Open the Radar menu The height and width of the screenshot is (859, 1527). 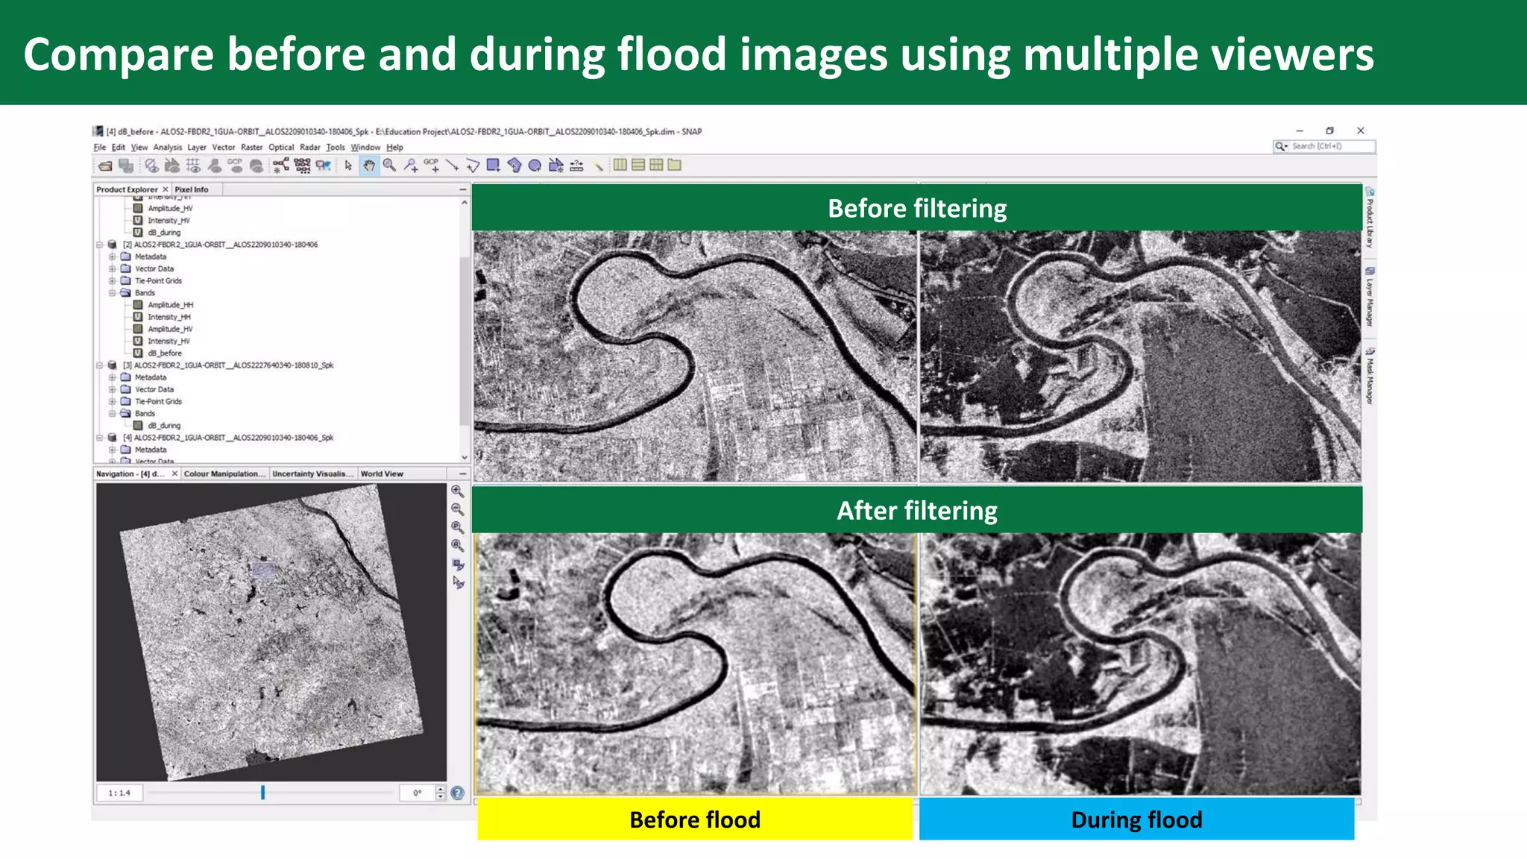click(310, 148)
